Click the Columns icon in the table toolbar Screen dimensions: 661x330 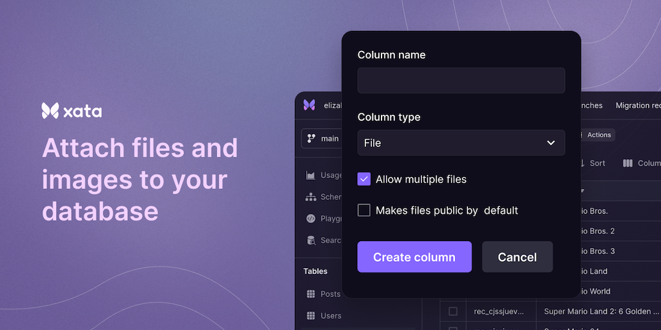[x=627, y=163]
